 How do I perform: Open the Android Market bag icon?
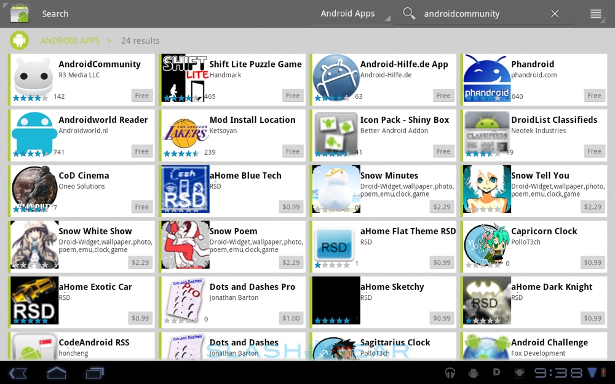(x=20, y=13)
